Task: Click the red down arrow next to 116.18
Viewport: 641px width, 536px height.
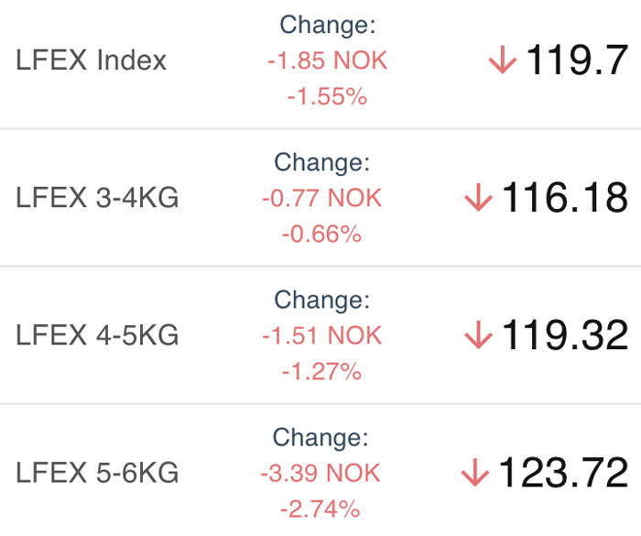Action: (x=478, y=197)
